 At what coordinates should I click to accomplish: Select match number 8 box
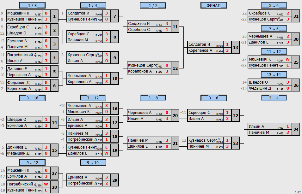(115, 37)
